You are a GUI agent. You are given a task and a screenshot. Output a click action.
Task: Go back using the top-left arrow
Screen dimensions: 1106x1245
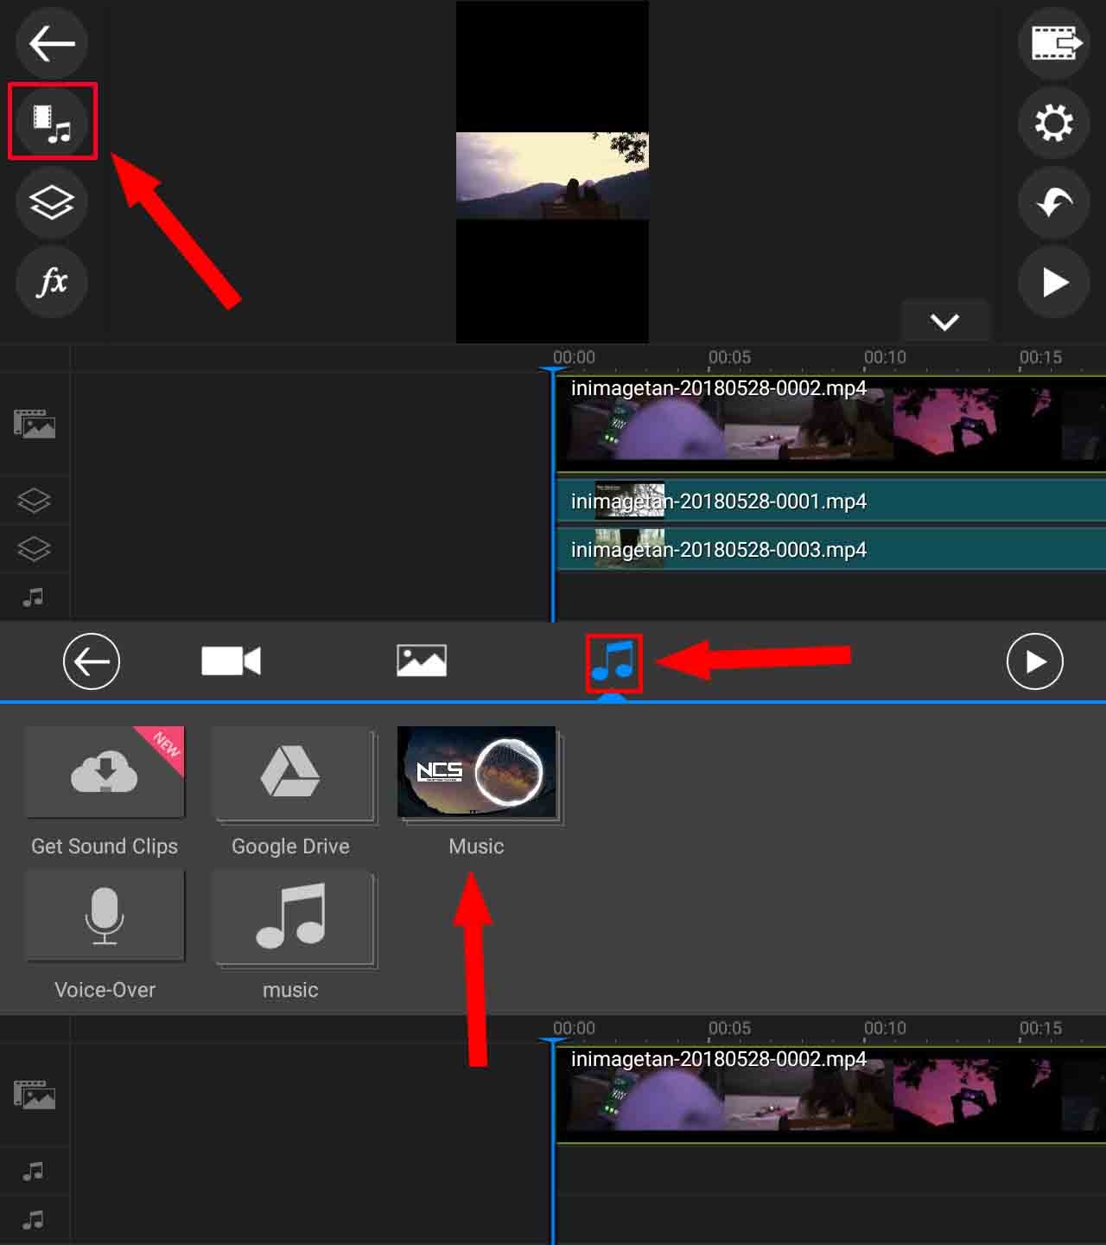point(52,43)
